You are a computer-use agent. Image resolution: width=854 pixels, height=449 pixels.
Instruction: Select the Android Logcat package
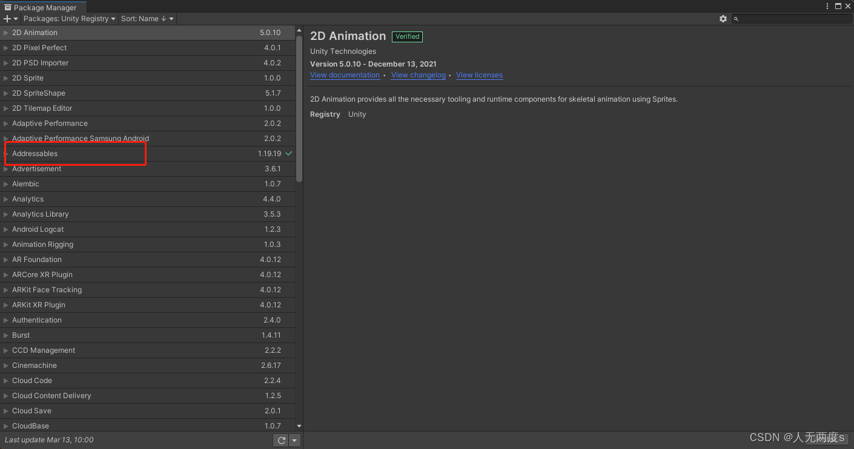point(148,229)
